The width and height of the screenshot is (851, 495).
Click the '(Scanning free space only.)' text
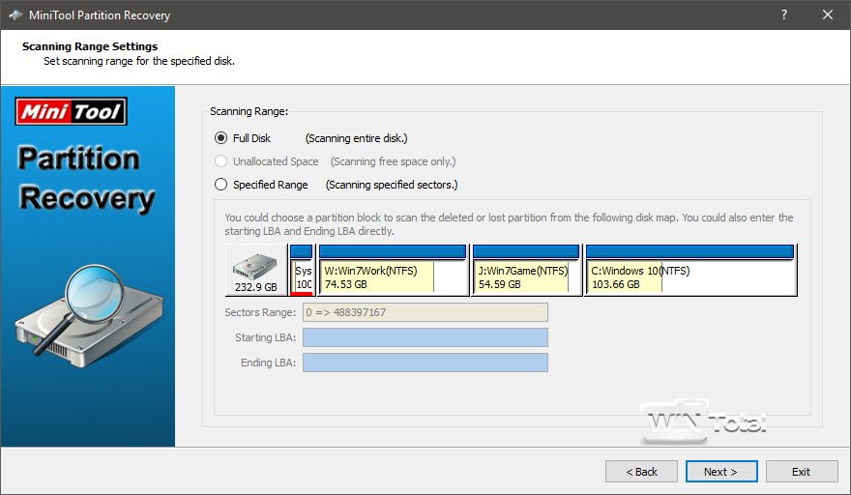[x=393, y=161]
